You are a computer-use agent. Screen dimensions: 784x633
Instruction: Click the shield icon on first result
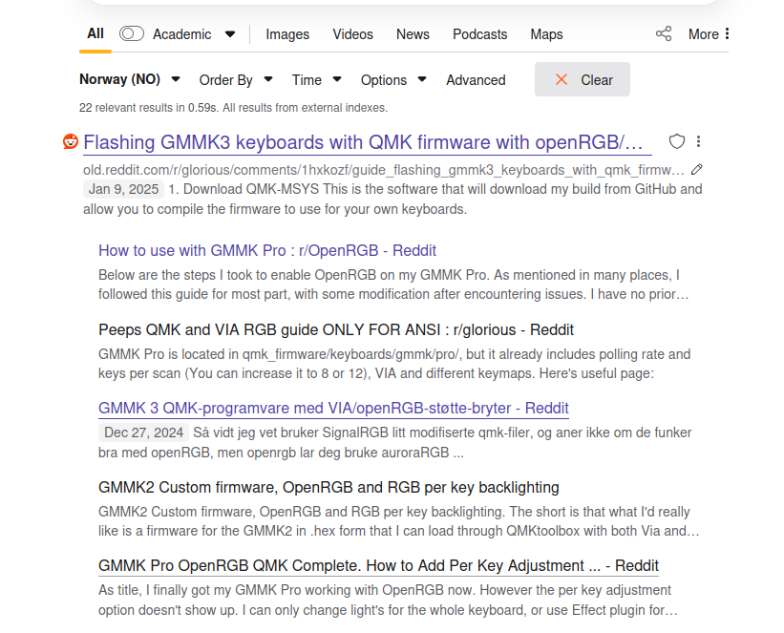676,142
